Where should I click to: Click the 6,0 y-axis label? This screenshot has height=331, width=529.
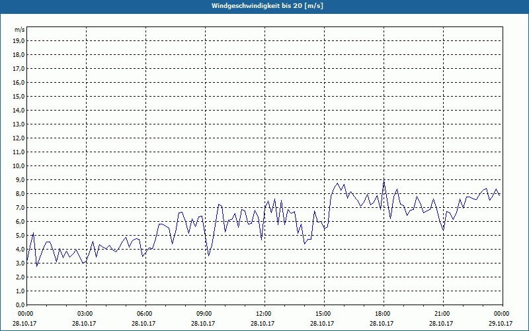(20, 222)
